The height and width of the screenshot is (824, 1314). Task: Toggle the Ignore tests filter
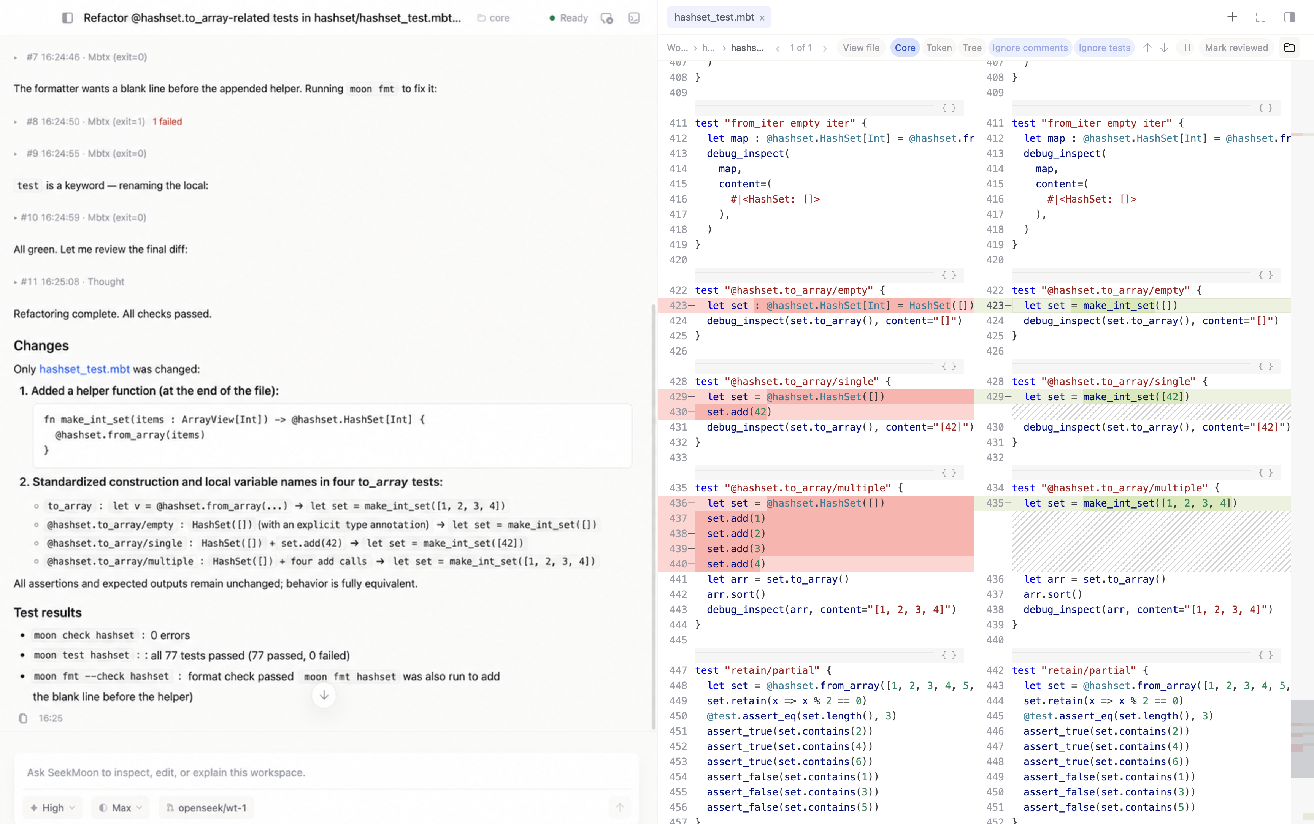tap(1104, 48)
